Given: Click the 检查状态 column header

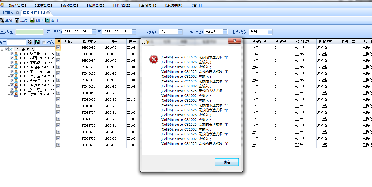Looking at the screenshot, I should [x=328, y=42].
